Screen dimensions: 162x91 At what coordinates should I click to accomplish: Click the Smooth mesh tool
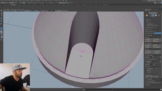[149, 41]
